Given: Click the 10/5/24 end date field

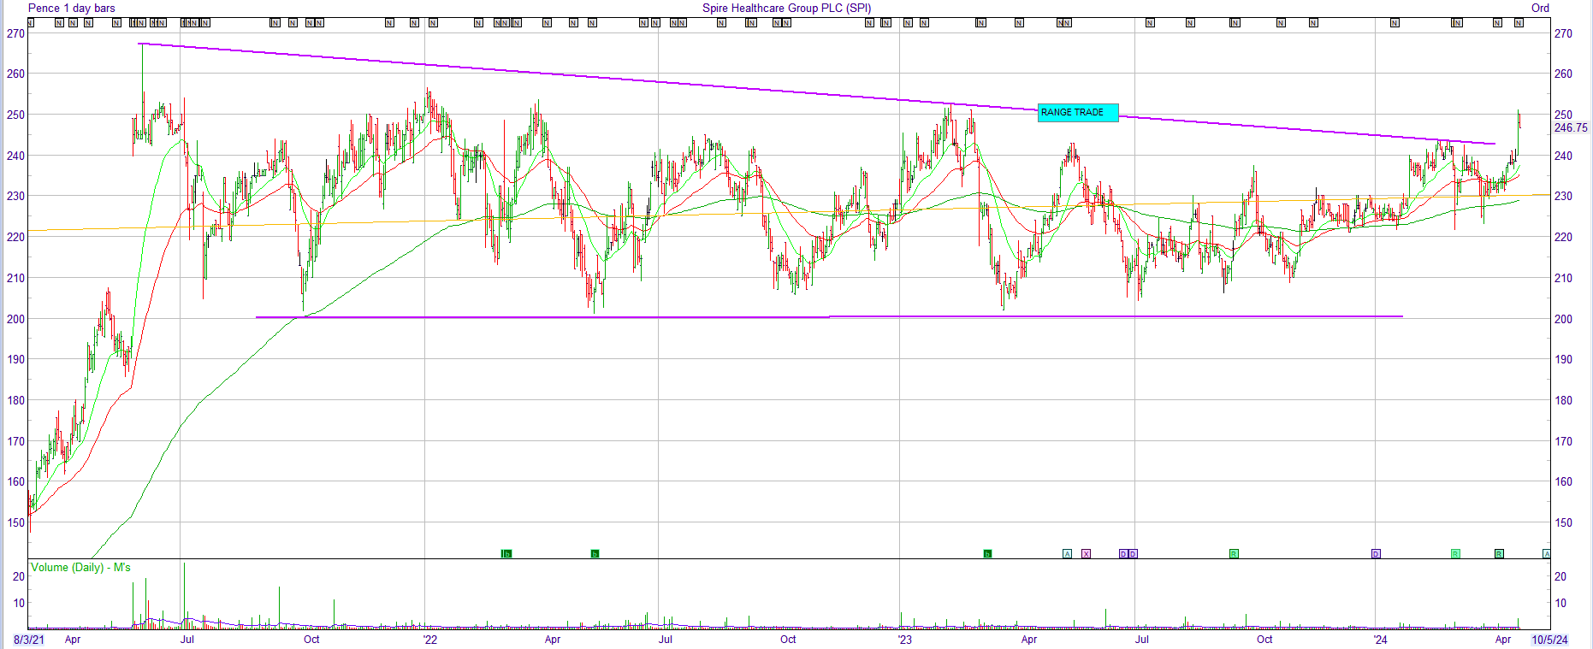Looking at the screenshot, I should point(1549,640).
